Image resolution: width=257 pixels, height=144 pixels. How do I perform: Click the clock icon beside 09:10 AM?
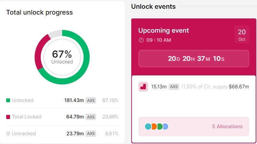141,40
